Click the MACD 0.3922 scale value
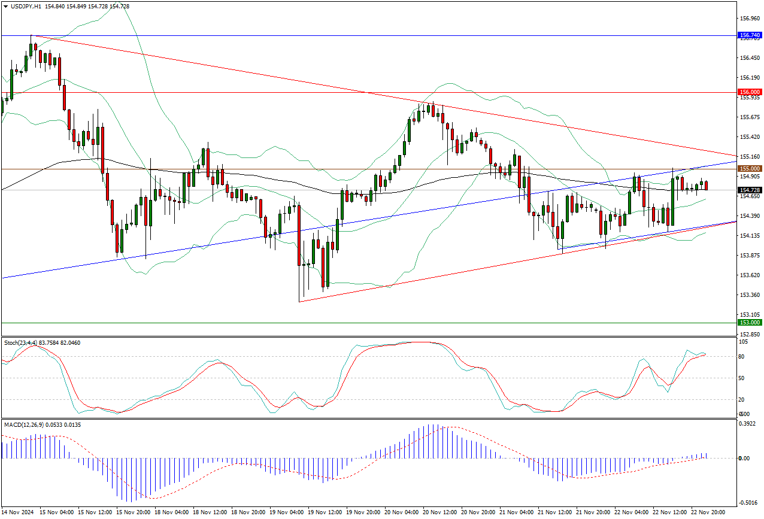 point(748,424)
